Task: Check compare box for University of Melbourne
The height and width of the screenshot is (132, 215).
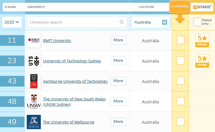Action: [180, 121]
